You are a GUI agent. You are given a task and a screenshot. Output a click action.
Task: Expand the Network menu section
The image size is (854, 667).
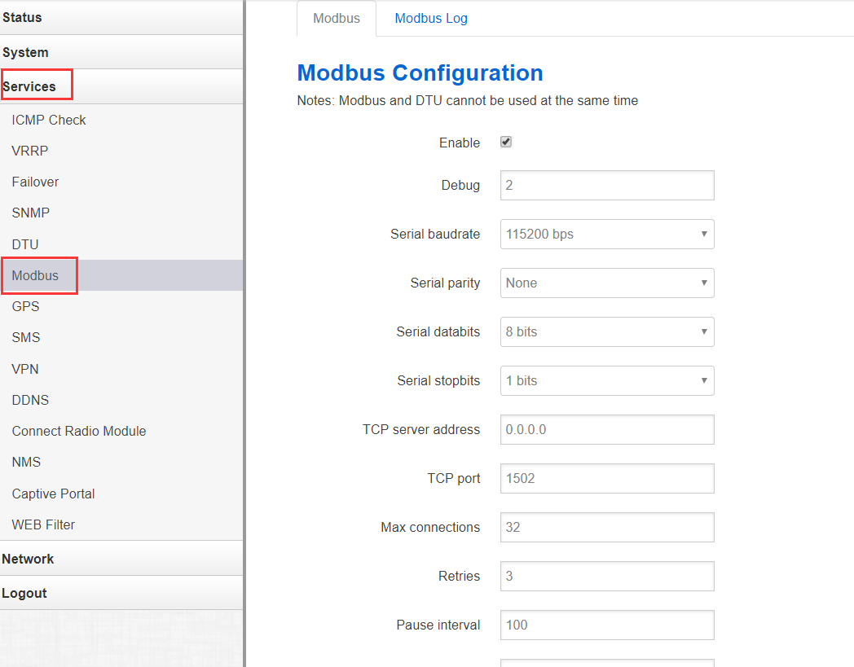click(x=28, y=559)
